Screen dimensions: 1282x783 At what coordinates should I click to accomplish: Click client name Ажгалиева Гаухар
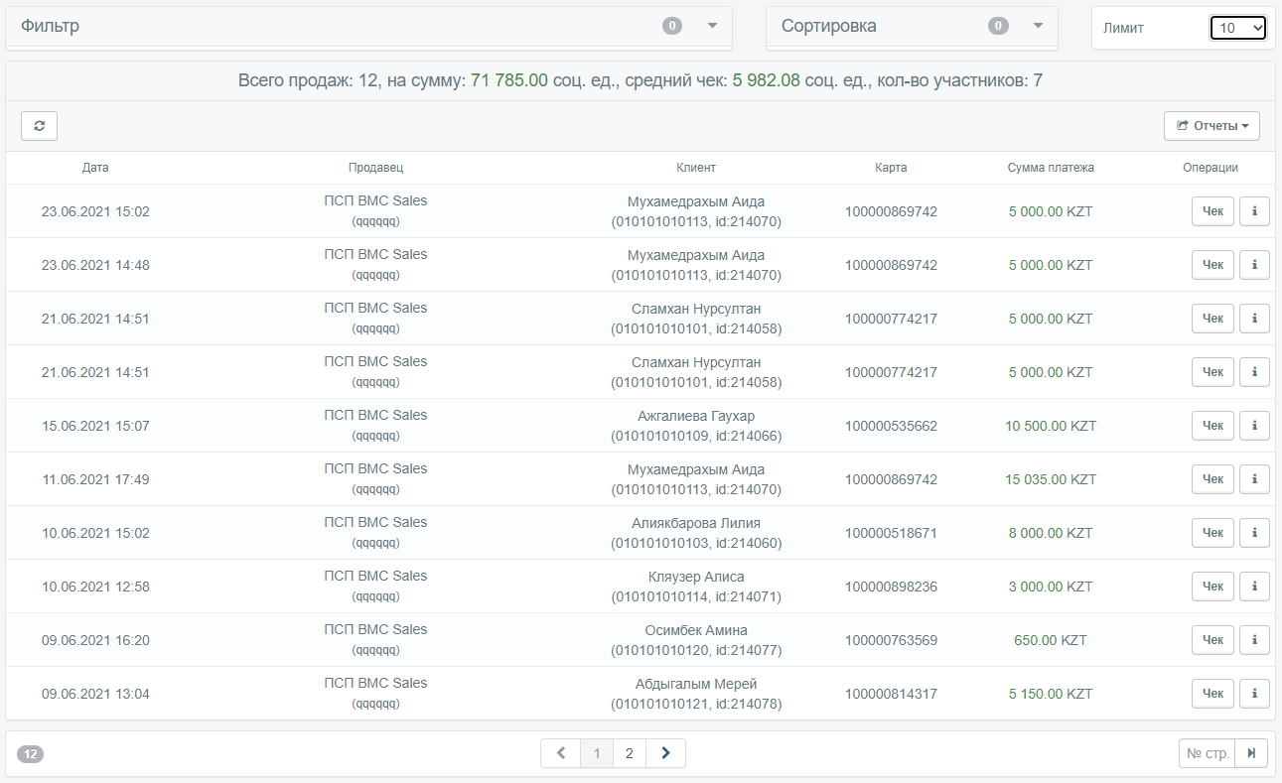pyautogui.click(x=696, y=416)
